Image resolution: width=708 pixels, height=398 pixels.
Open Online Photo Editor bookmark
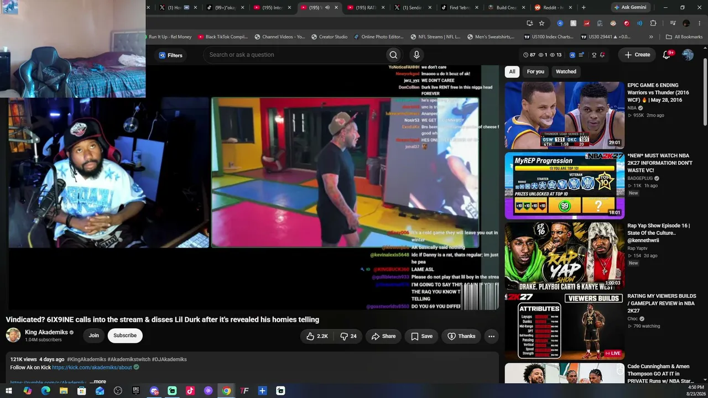click(x=379, y=37)
